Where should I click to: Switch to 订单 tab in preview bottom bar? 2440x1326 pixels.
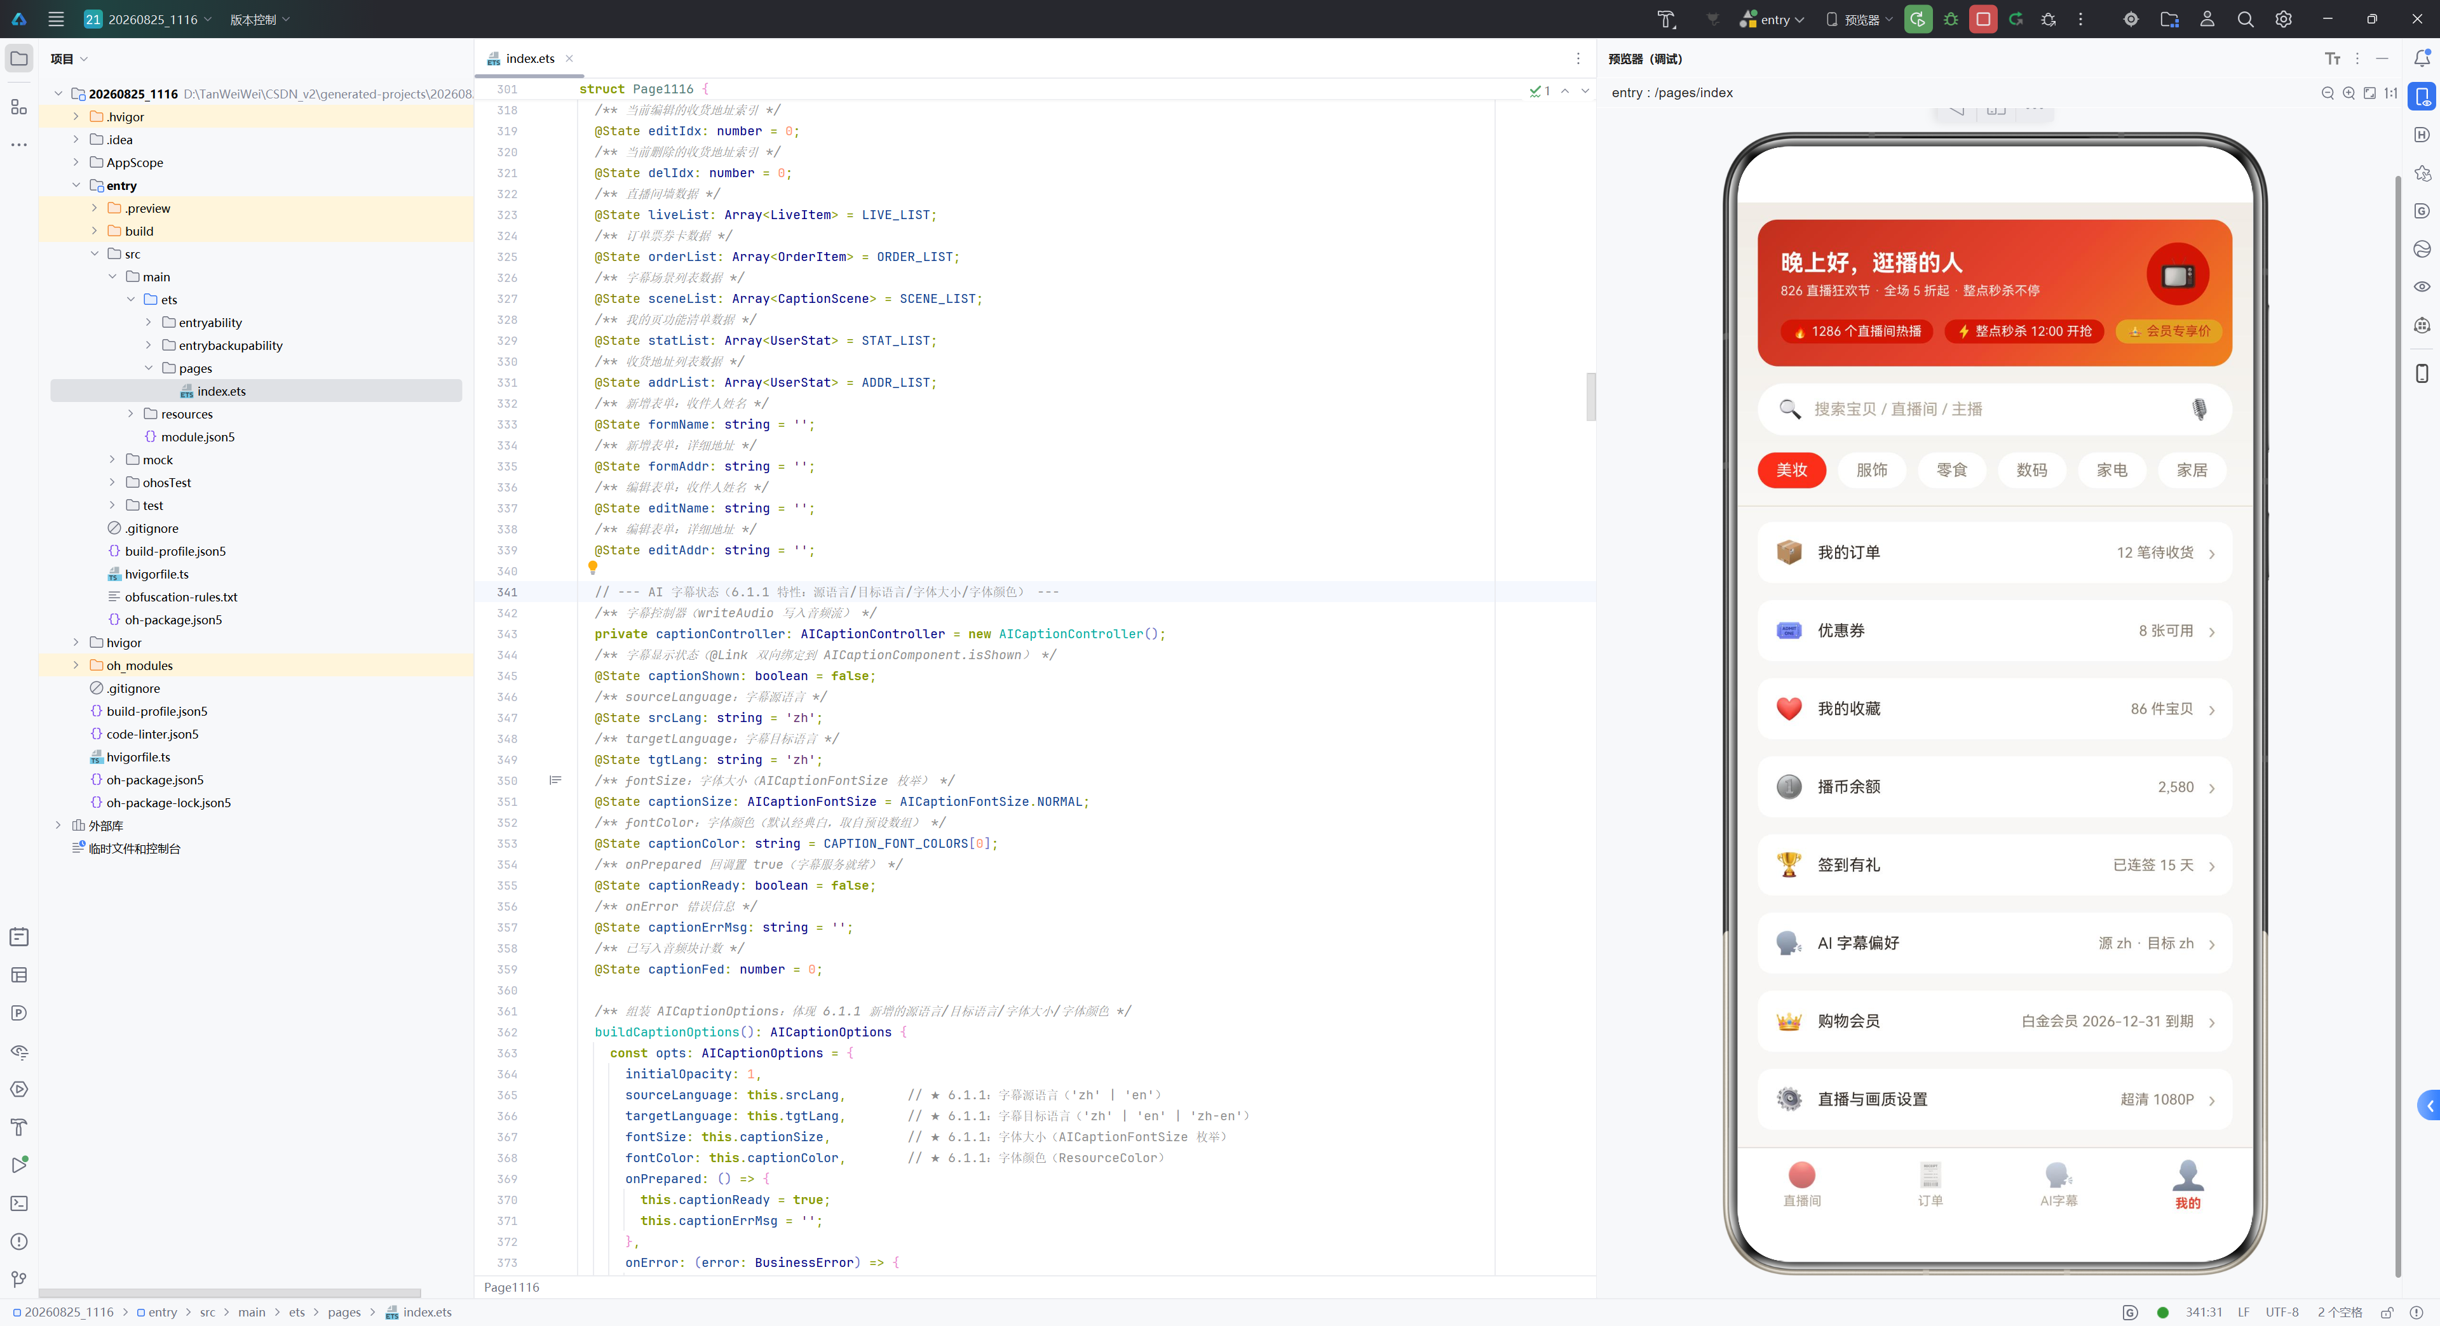coord(1930,1185)
